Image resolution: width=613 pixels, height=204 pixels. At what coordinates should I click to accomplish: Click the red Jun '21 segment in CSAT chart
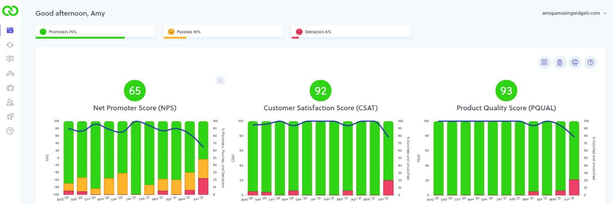tap(389, 188)
